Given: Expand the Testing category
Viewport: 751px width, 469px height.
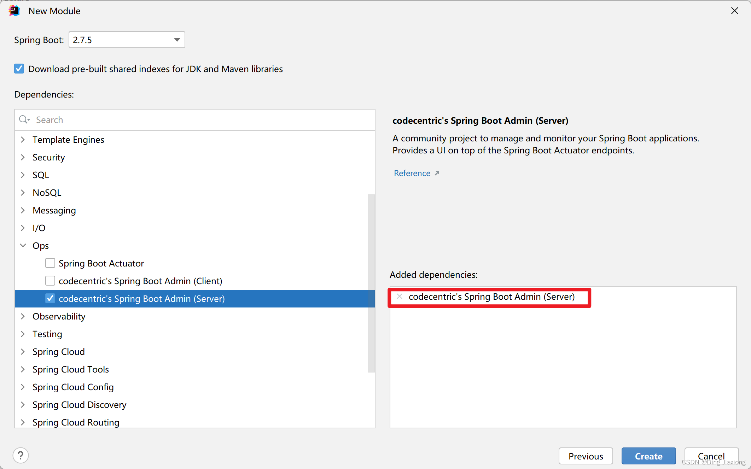Looking at the screenshot, I should click(x=23, y=334).
